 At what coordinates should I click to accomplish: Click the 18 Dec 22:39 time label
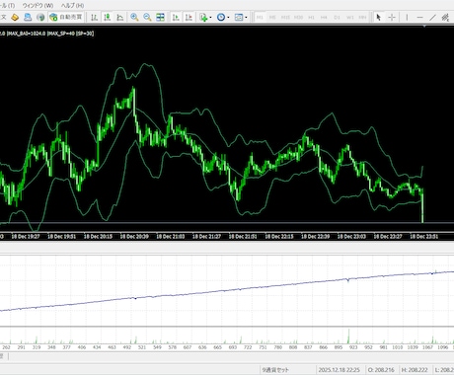coord(316,236)
